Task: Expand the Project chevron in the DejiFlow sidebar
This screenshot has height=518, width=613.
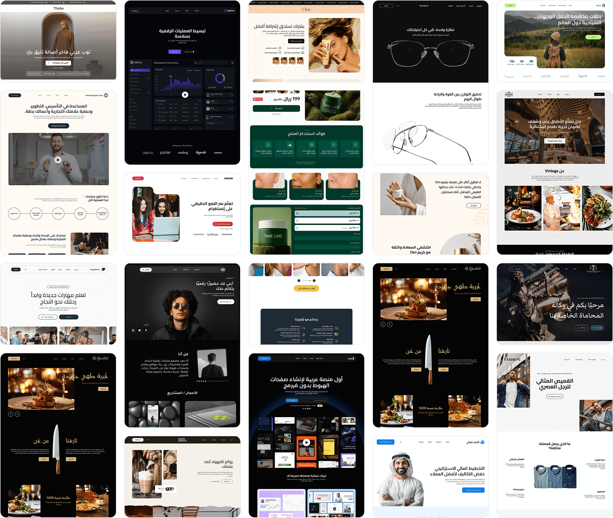Action: point(149,93)
